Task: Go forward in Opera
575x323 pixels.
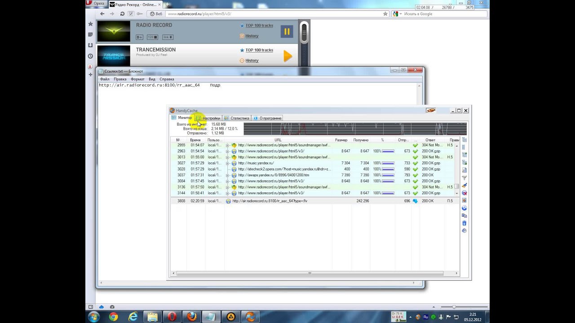Action: coord(112,14)
